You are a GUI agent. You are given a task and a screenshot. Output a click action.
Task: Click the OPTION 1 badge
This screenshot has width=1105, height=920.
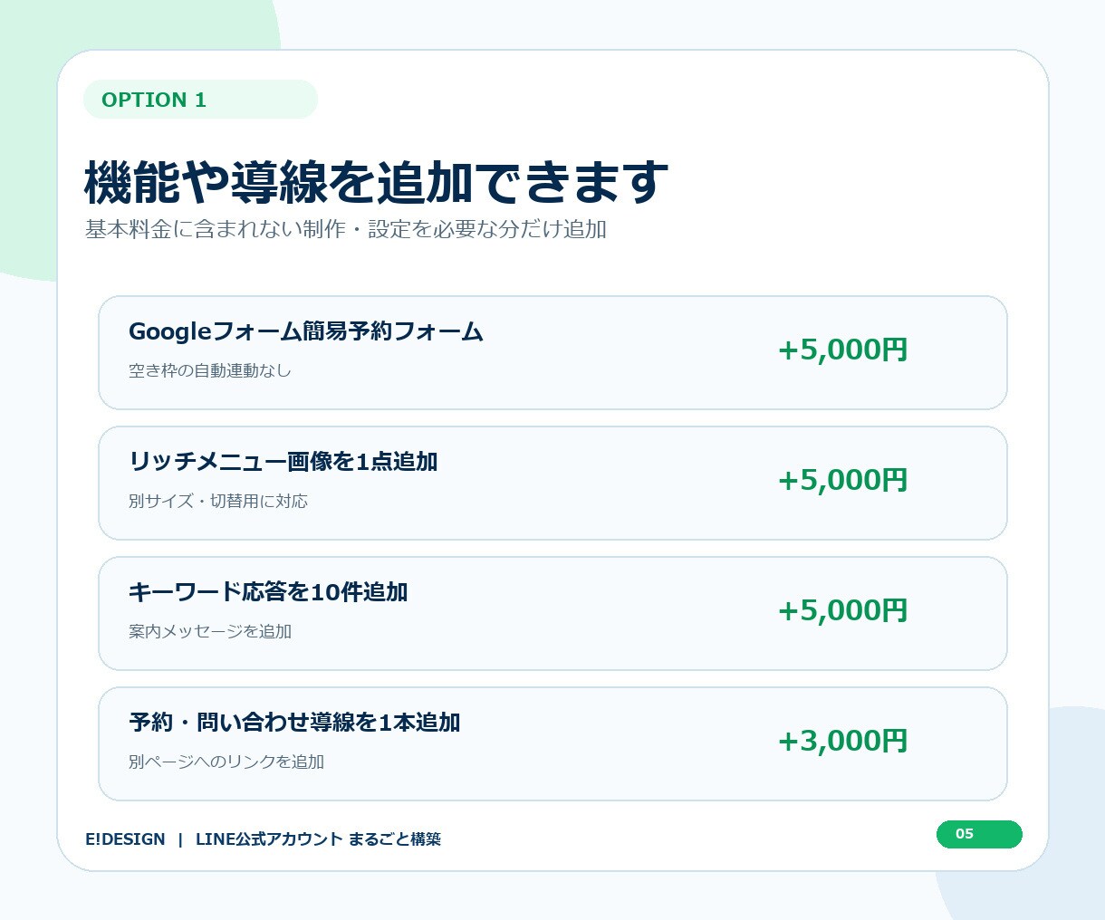click(x=200, y=100)
